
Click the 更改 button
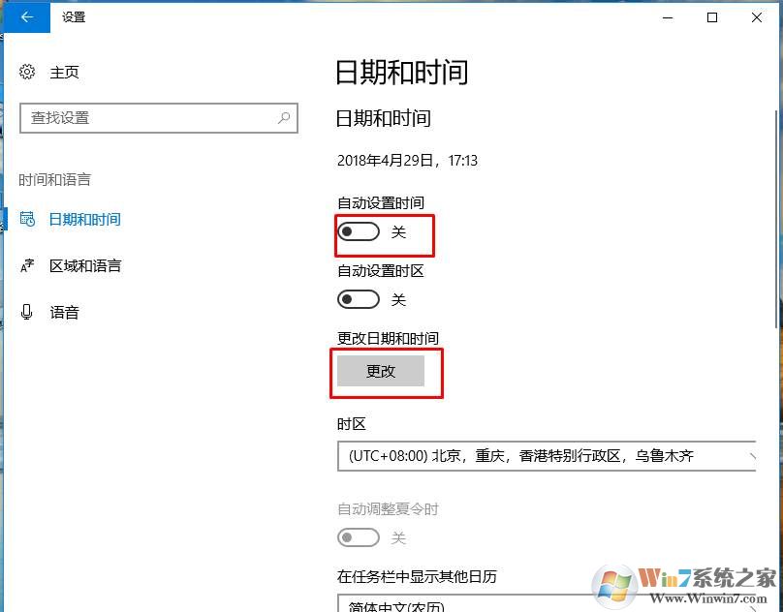381,371
